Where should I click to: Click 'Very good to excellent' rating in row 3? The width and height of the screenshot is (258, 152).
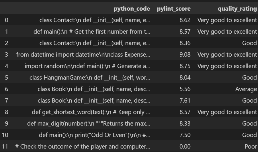coord(227,55)
